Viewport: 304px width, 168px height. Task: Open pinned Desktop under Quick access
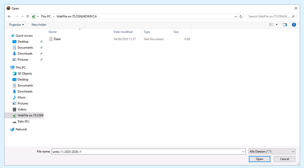[x=23, y=42]
